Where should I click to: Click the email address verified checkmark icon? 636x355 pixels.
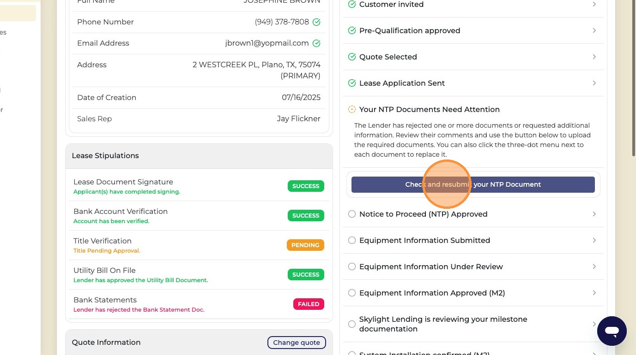coord(316,43)
